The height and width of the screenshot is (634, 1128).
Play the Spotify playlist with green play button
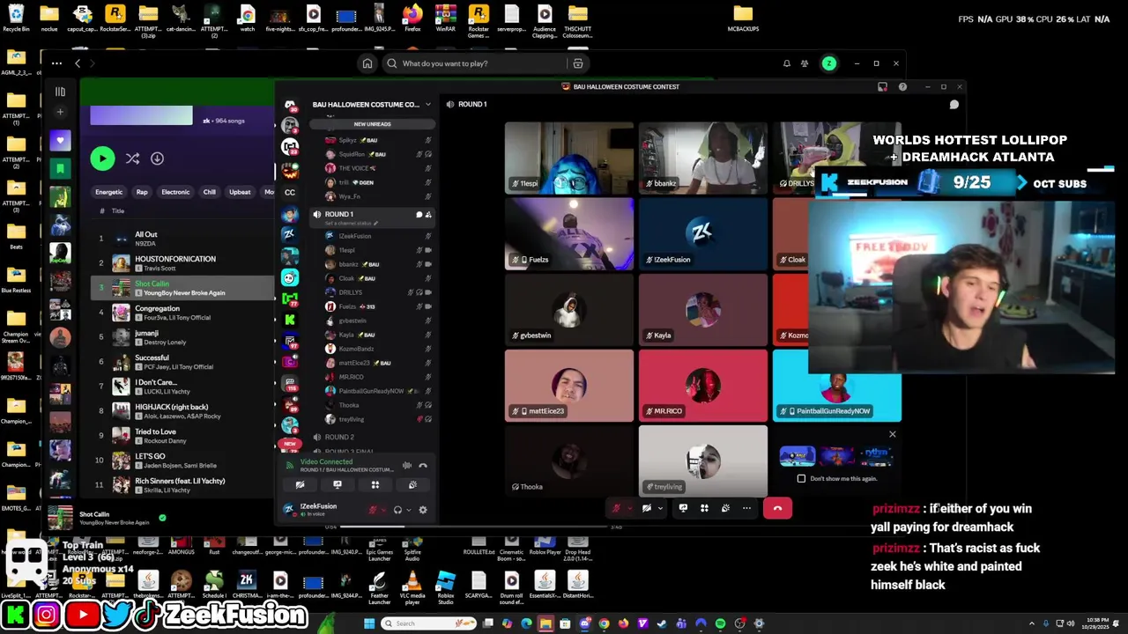(102, 158)
